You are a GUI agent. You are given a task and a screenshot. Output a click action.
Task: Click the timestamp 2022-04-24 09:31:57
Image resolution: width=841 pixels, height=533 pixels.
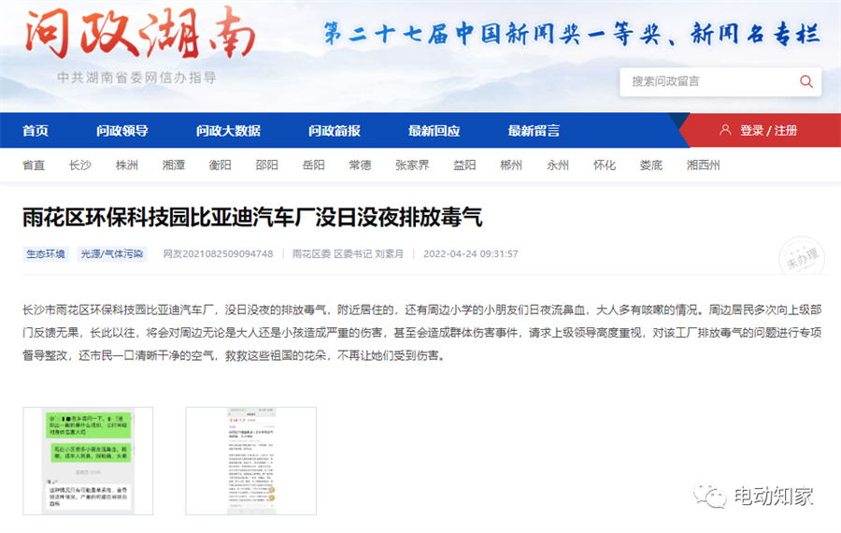[x=471, y=254]
